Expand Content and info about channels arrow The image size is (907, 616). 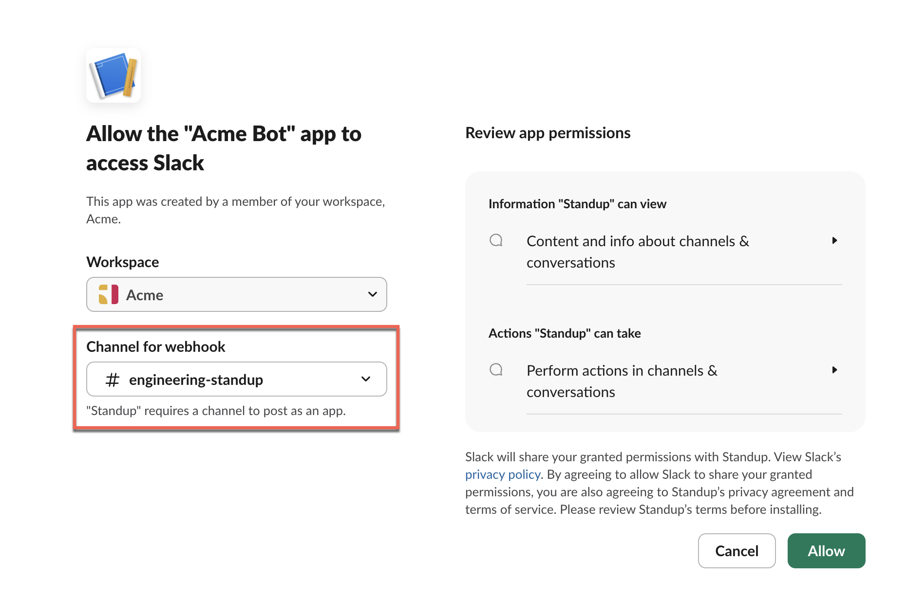point(834,240)
